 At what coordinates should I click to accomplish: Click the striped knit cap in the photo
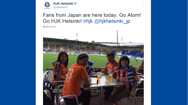tap(81, 55)
